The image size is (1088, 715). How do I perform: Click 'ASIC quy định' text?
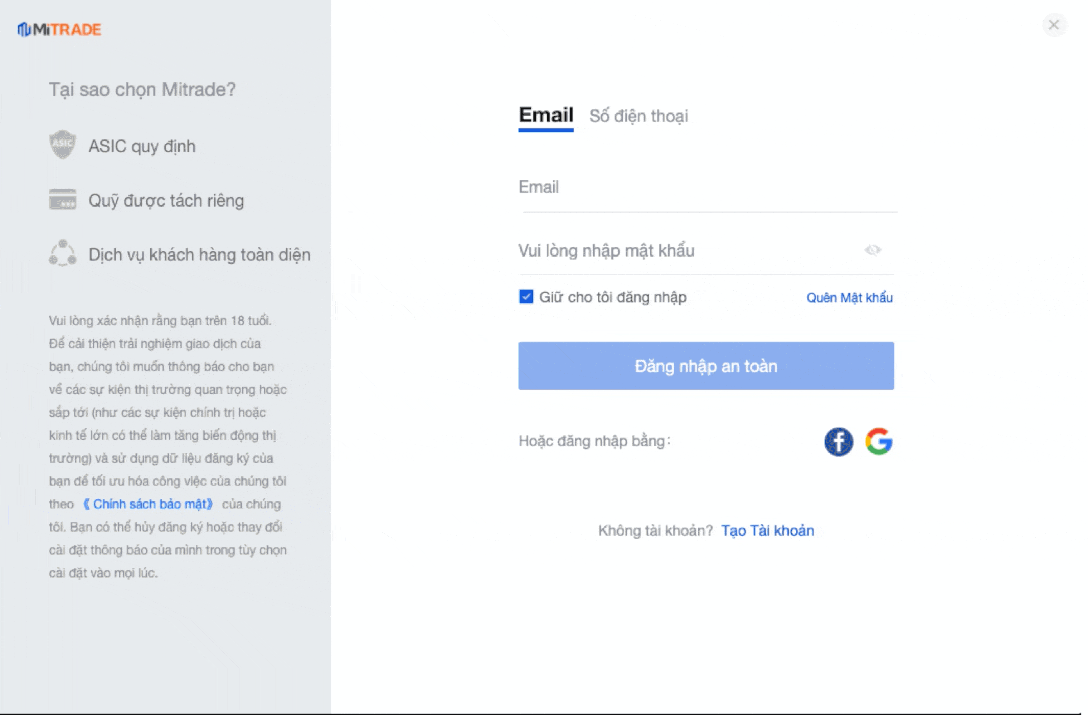click(x=142, y=146)
